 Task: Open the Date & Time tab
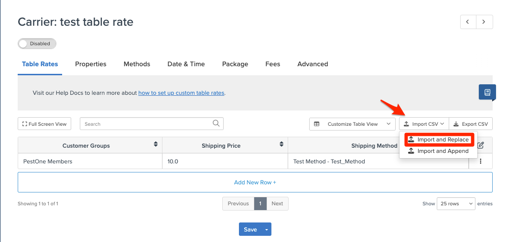click(186, 64)
